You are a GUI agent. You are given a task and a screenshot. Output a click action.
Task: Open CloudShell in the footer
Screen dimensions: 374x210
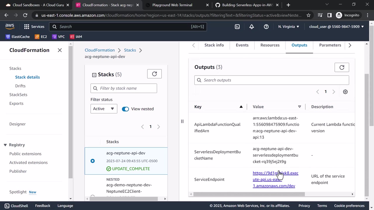pyautogui.click(x=16, y=206)
